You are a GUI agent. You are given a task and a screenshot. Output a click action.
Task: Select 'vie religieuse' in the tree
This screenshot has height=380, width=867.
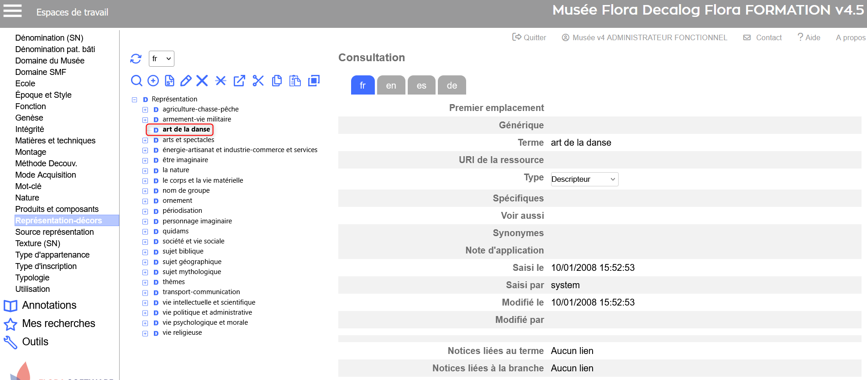pos(182,332)
